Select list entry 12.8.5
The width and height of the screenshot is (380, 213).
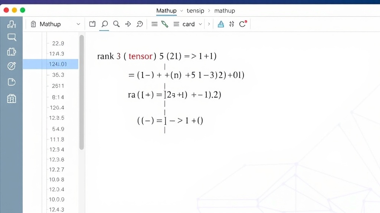[57, 118]
